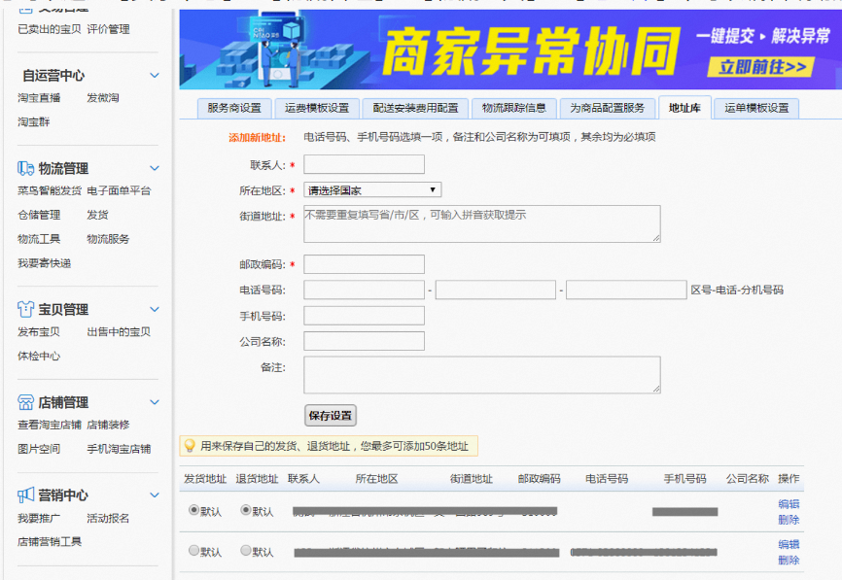The width and height of the screenshot is (842, 580).
Task: Open the 我要推广 link
Action: click(39, 518)
